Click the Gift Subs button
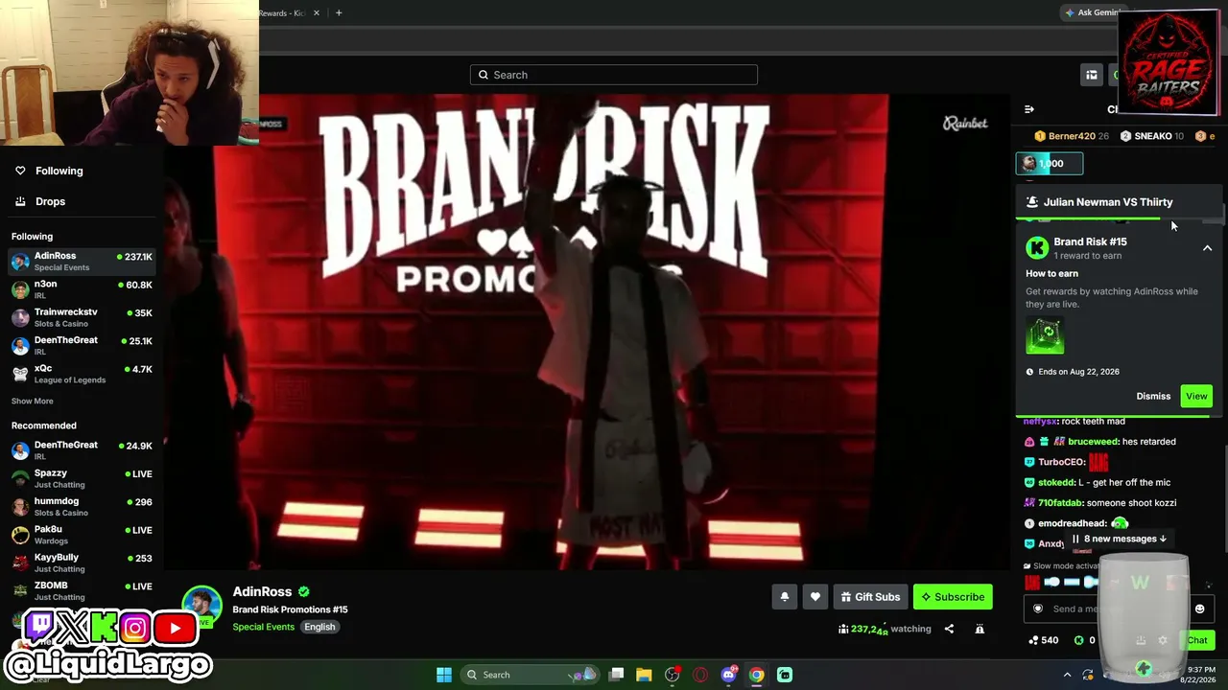Screen dimensions: 1228x690 [x=870, y=597]
